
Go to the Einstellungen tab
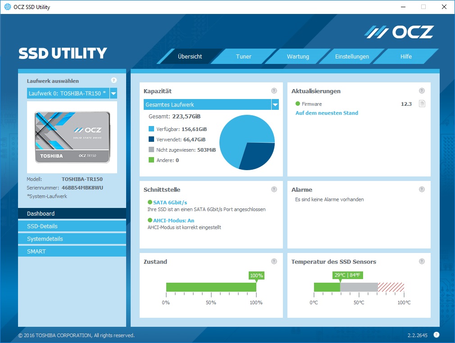pos(352,57)
